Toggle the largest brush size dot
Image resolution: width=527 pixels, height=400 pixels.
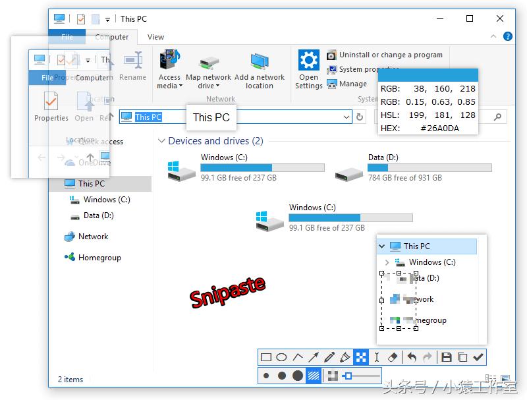coord(297,375)
